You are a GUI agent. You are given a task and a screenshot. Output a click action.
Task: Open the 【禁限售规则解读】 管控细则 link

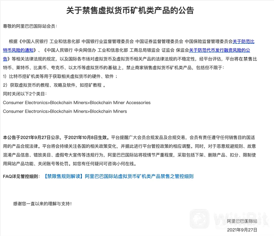coord(118,176)
